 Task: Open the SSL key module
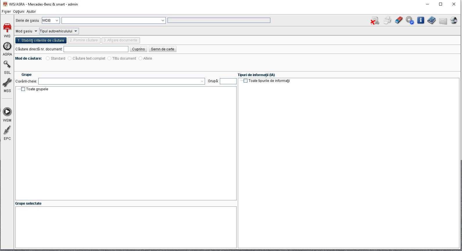tap(7, 67)
